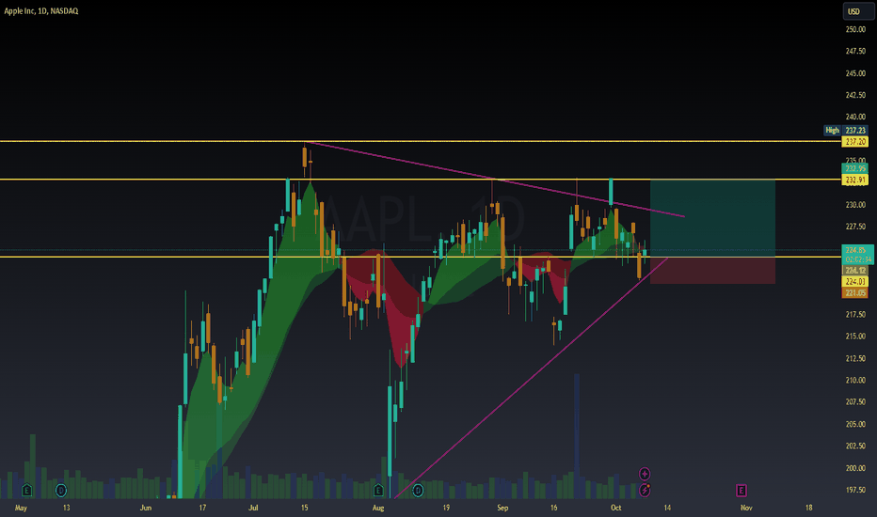Click the May label on the time axis
The height and width of the screenshot is (517, 877).
click(21, 508)
